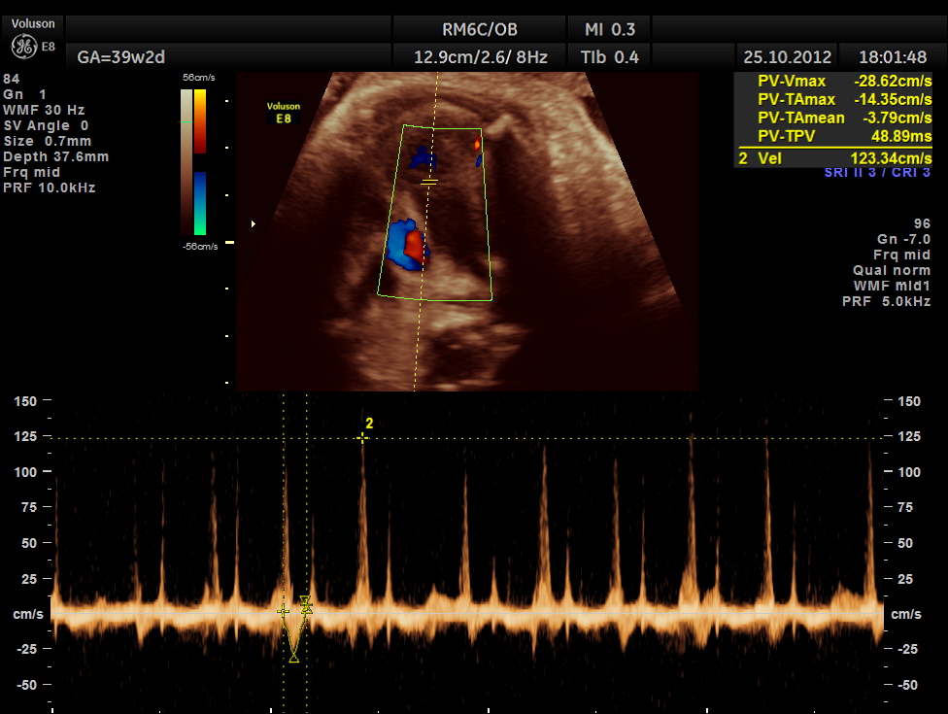
Task: Choose the 2 Vel 123.34cm/s result row
Action: [833, 158]
